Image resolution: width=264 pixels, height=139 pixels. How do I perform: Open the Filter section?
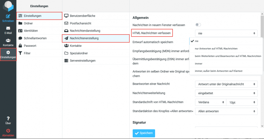(x=27, y=53)
